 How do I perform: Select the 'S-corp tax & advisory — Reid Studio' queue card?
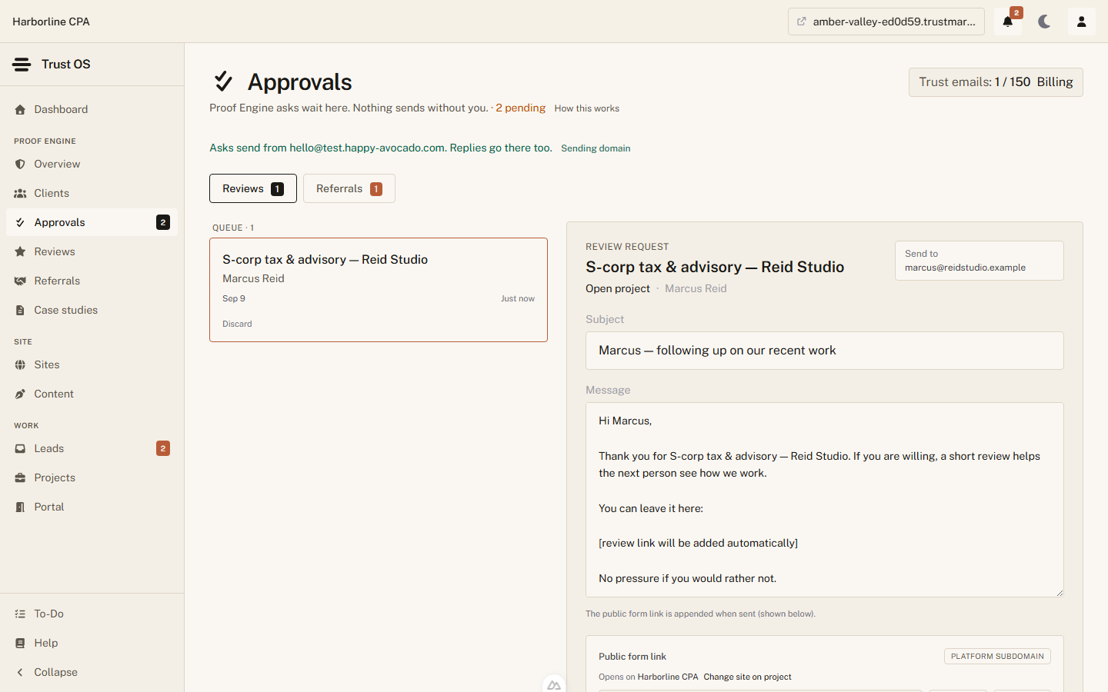pyautogui.click(x=379, y=290)
